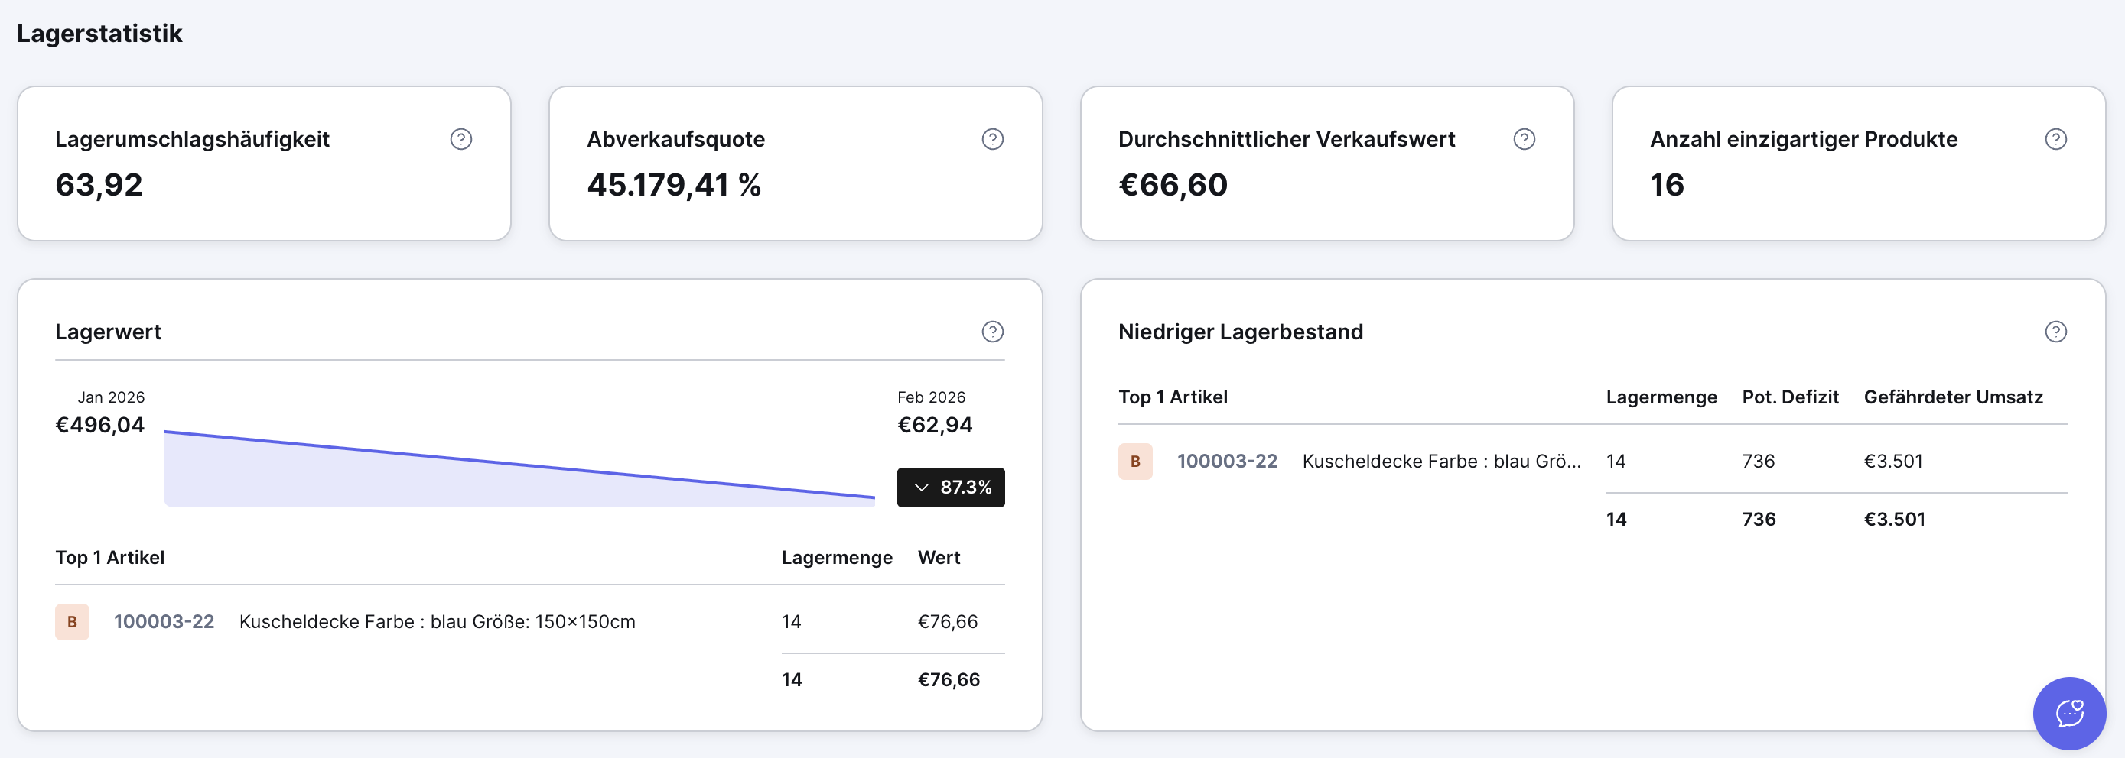The height and width of the screenshot is (758, 2125).
Task: Select the B badge in the Niedriger Lagerbestand row
Action: (1136, 462)
